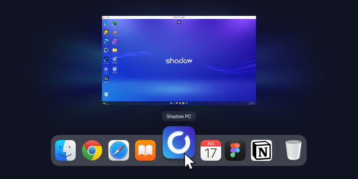Click the Photoshop desktop shortcut
Image resolution: width=358 pixels, height=179 pixels.
point(106,59)
